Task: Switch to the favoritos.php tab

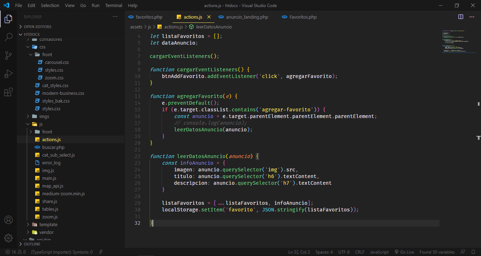Action: tap(149, 17)
